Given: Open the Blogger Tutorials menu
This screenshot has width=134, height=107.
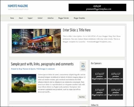Looking at the screenshot, I should [x=64, y=18].
